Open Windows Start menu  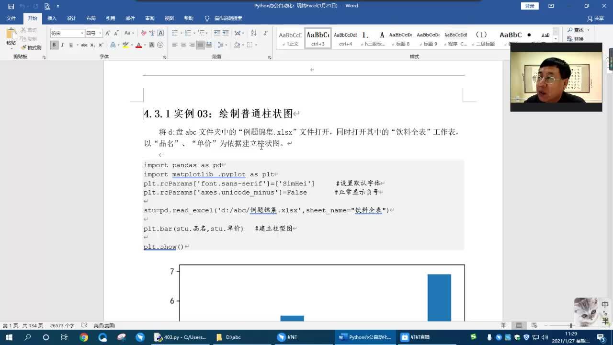tap(9, 337)
